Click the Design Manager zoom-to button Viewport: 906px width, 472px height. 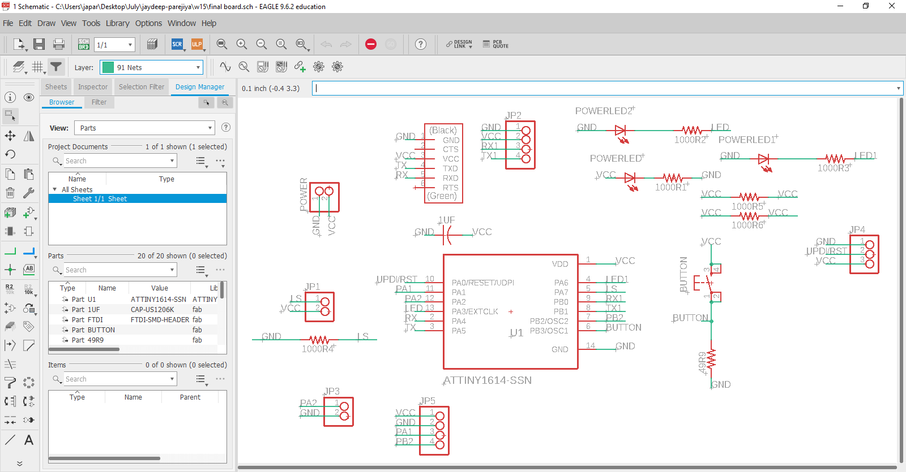225,102
